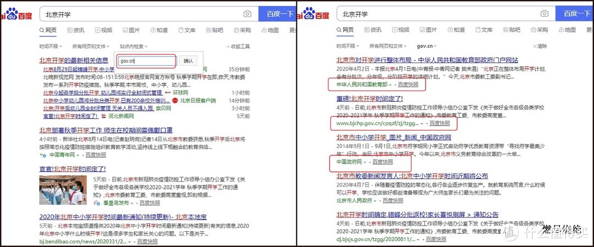Click the 环球网 source logo icon
Image resolution: width=594 pixels, height=247 pixels.
[x=168, y=93]
